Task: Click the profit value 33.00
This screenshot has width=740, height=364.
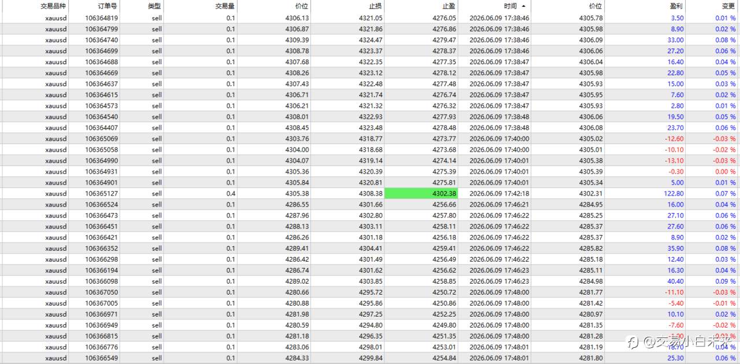Action: pyautogui.click(x=676, y=40)
